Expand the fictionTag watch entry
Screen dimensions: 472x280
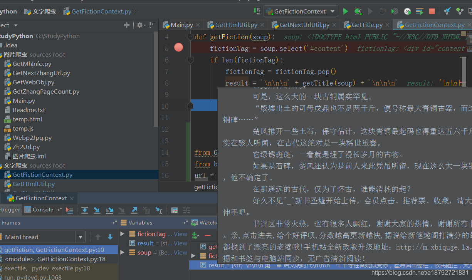coord(193,255)
